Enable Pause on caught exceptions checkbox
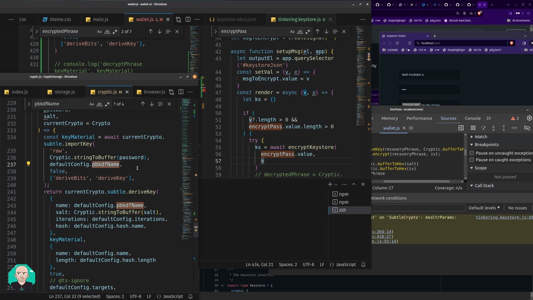The width and height of the screenshot is (533, 300). coord(472,160)
